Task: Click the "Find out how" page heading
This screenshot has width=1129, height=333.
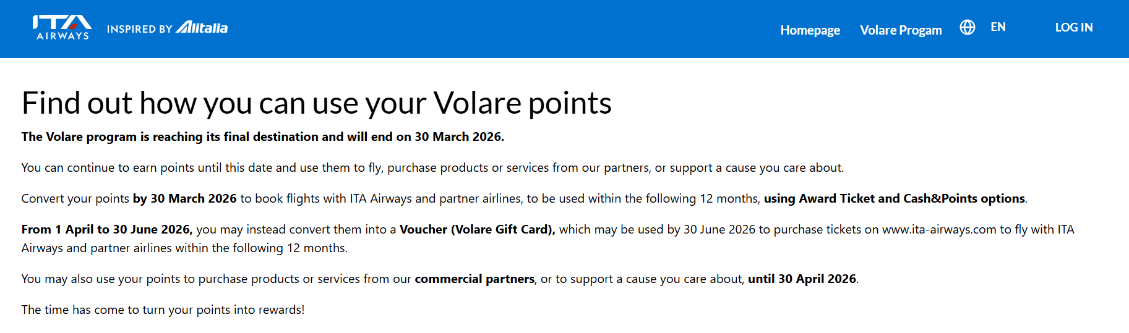Action: [316, 103]
